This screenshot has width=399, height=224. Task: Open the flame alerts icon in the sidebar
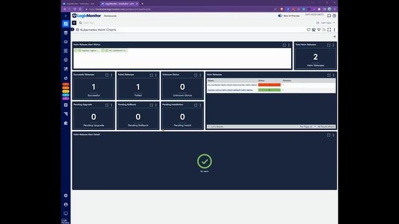(x=65, y=78)
